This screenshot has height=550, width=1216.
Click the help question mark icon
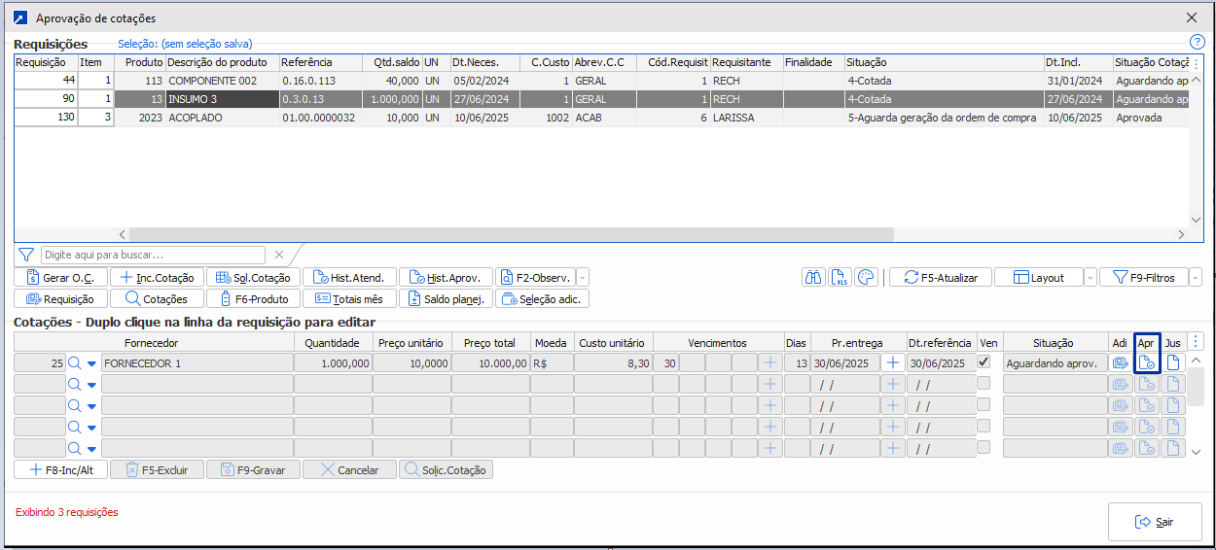[1198, 43]
